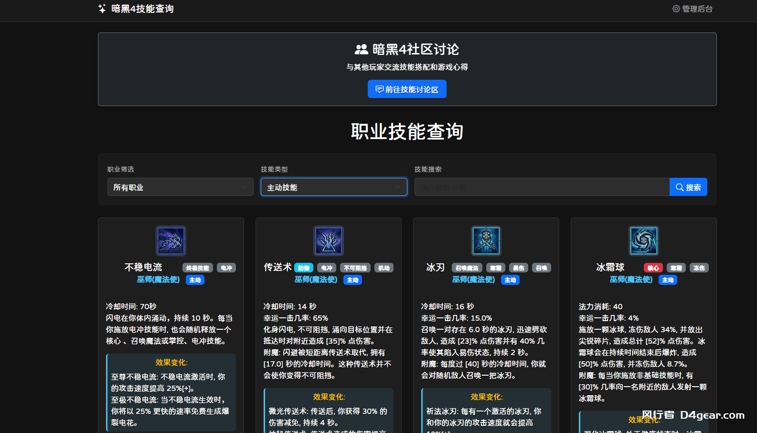Click the blue 搜索 button

[688, 187]
